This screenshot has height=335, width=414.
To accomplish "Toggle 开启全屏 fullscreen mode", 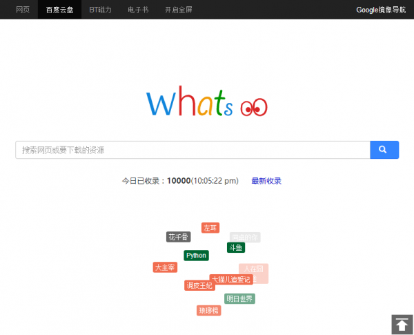I will coord(177,10).
